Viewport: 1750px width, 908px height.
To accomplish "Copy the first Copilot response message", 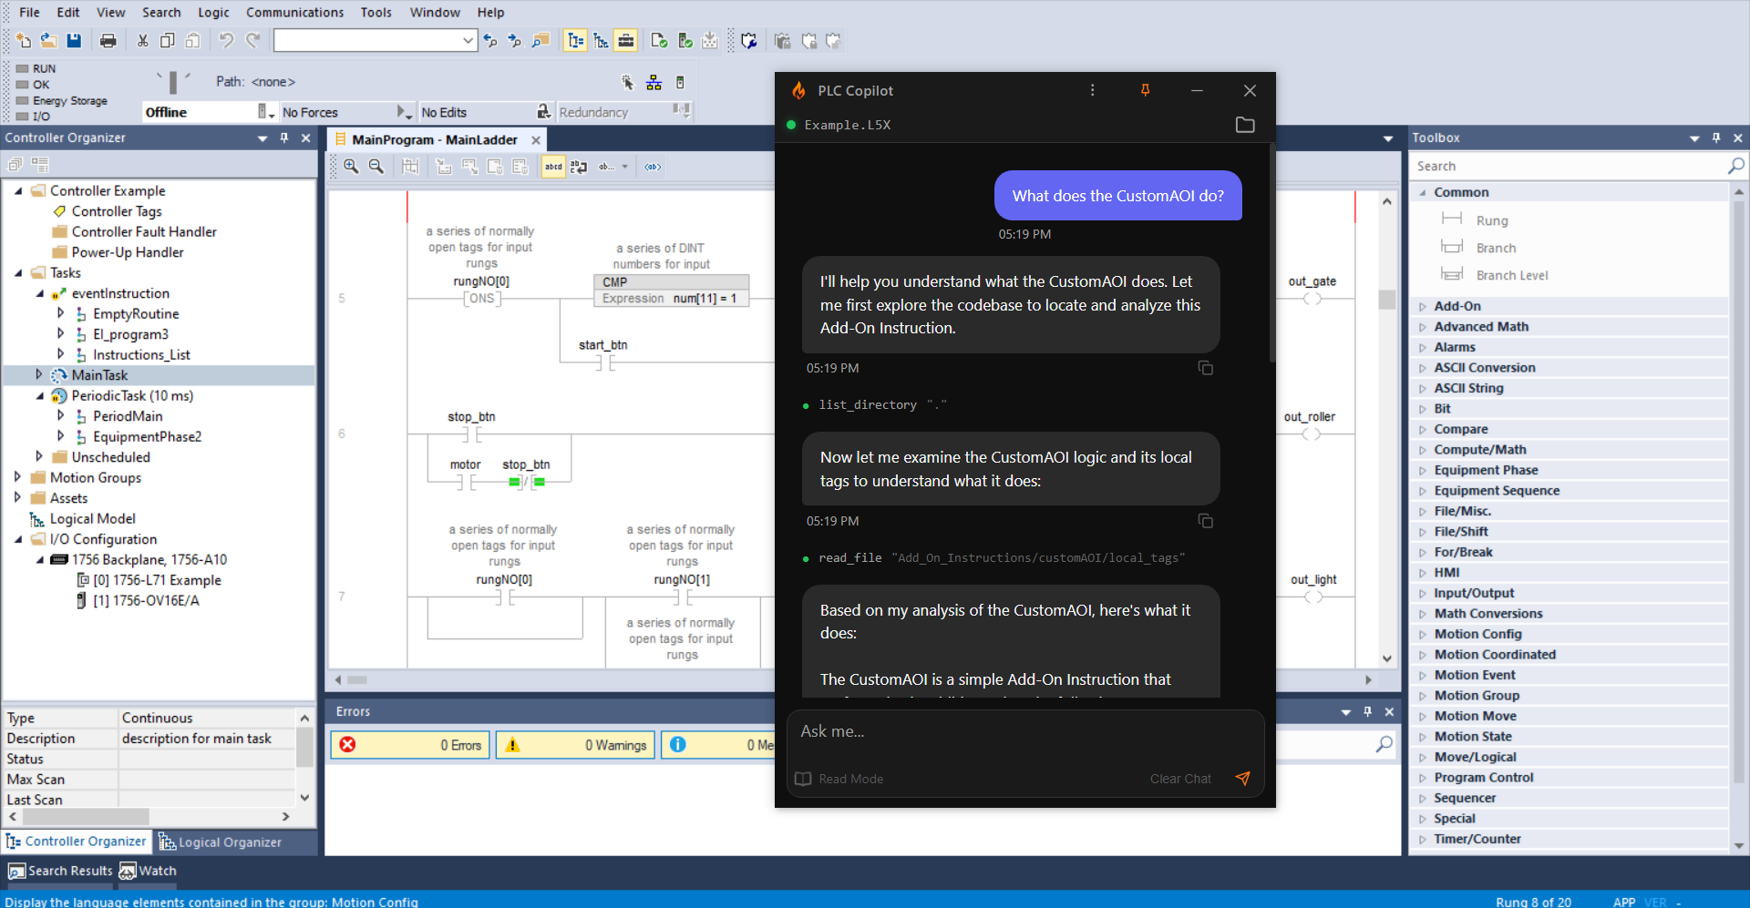I will point(1205,368).
